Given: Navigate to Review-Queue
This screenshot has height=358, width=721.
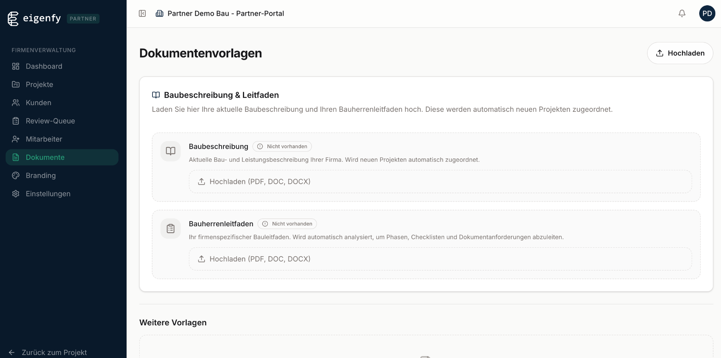Looking at the screenshot, I should click(50, 121).
